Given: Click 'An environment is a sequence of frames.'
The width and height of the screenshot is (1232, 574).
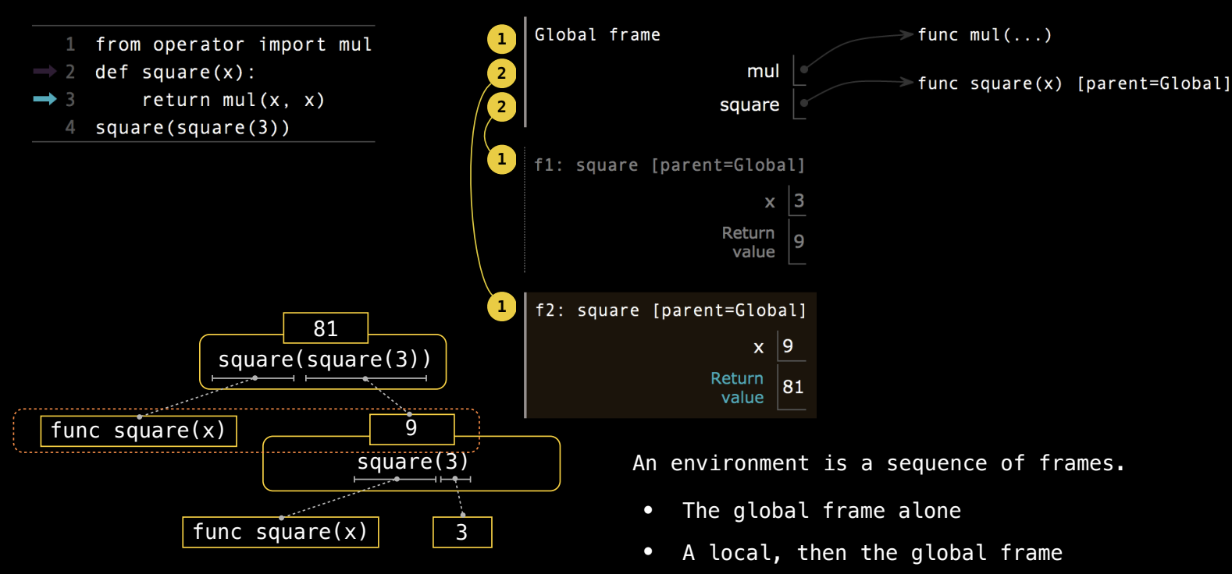Looking at the screenshot, I should point(879,463).
